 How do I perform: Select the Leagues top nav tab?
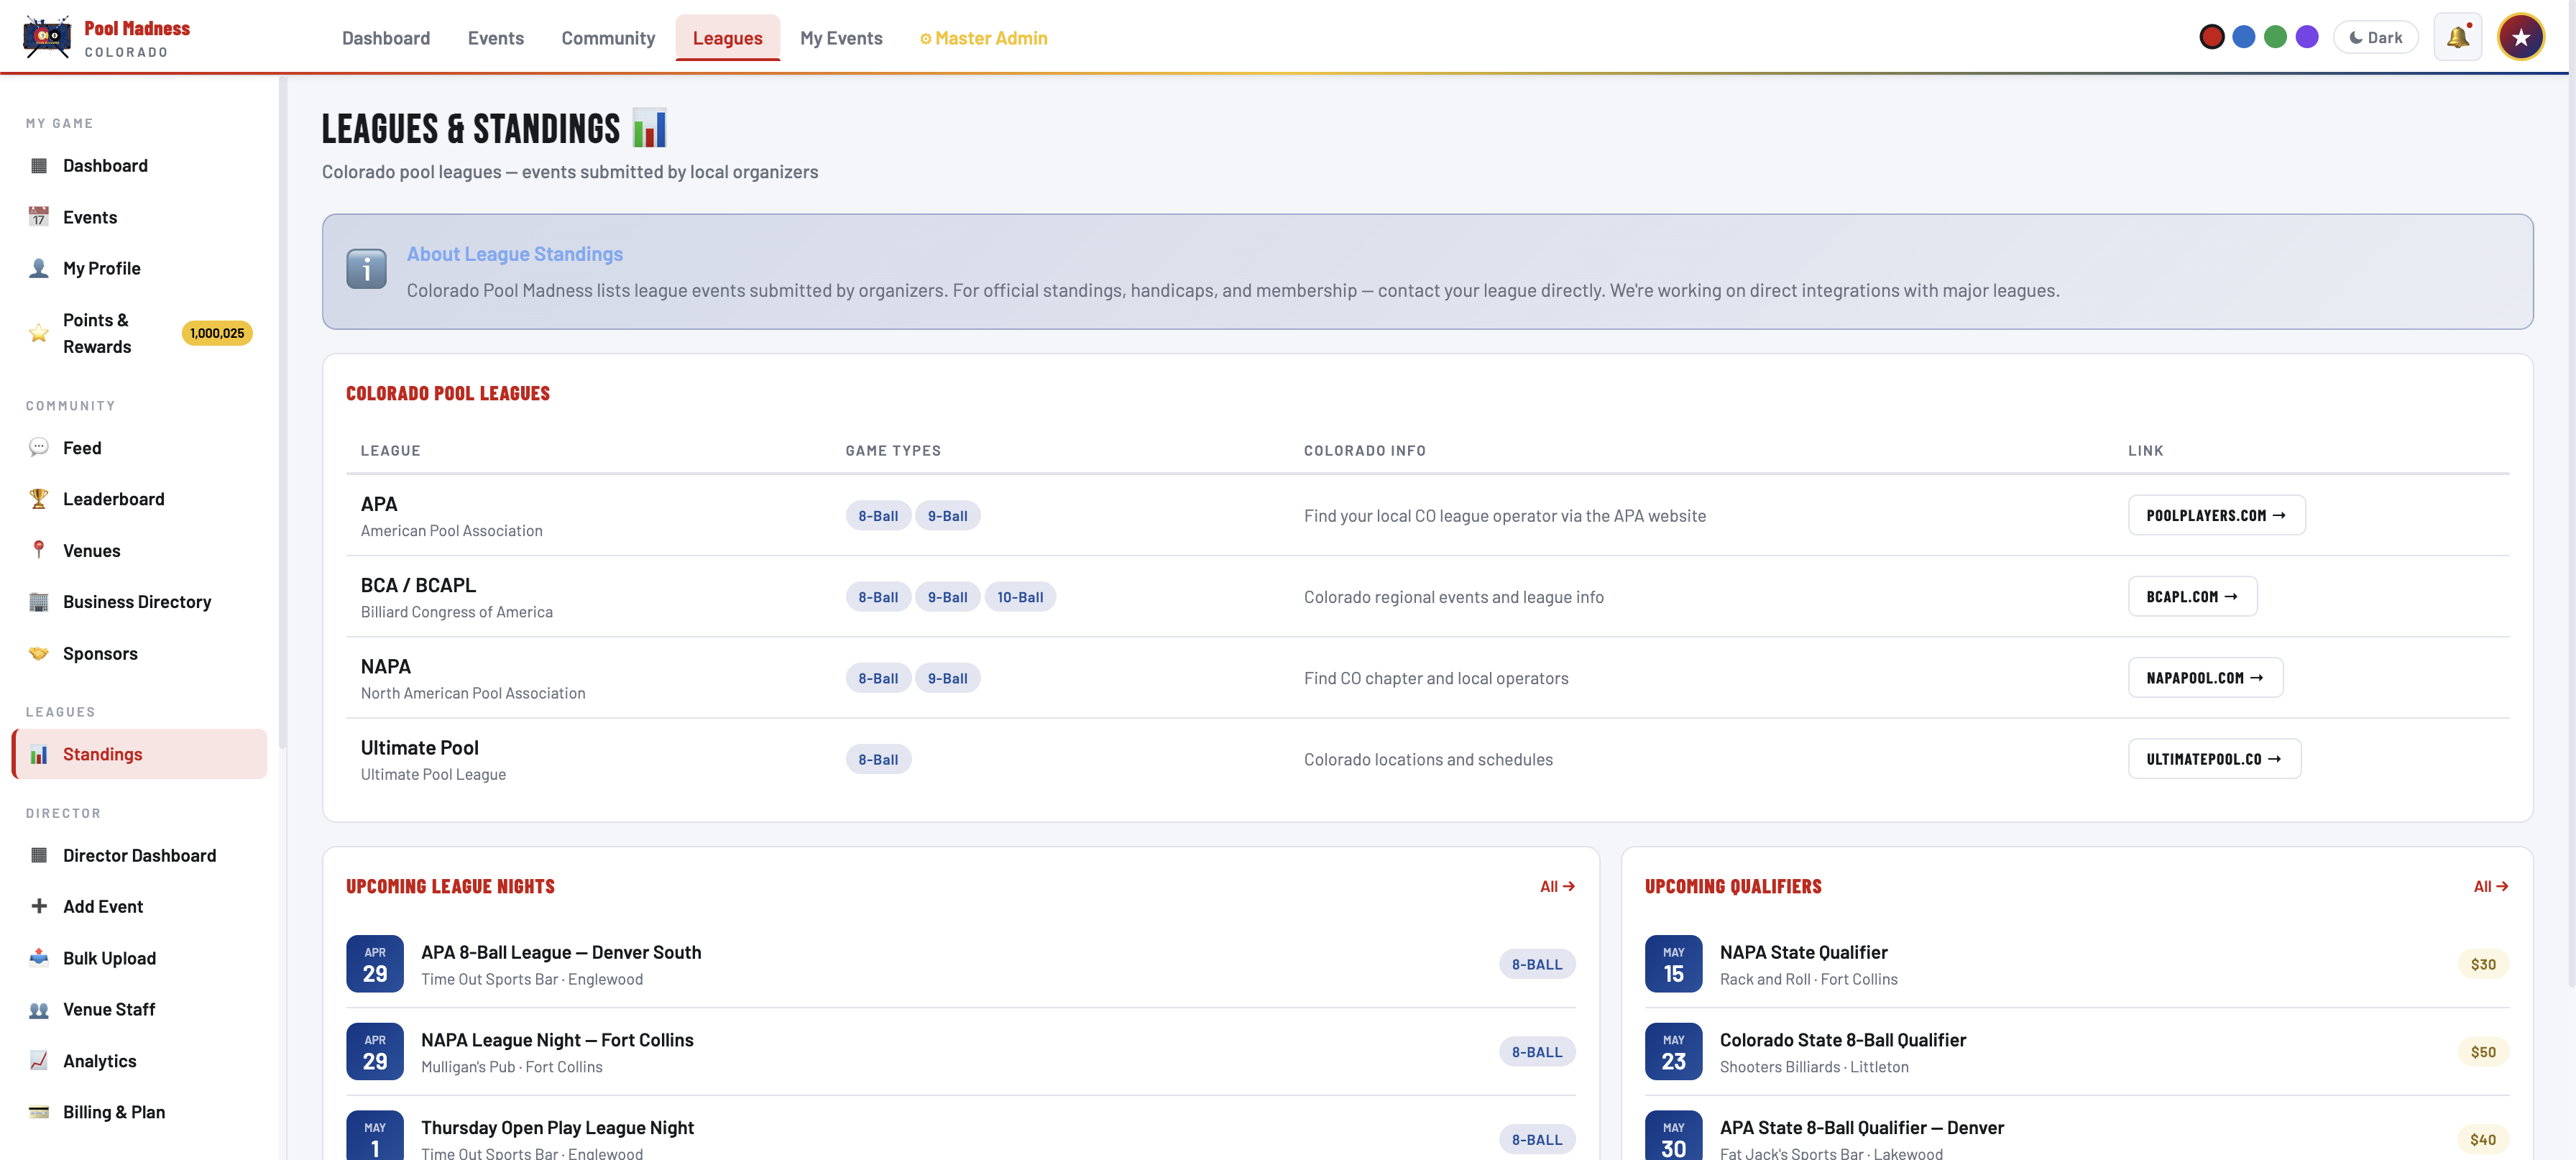727,38
